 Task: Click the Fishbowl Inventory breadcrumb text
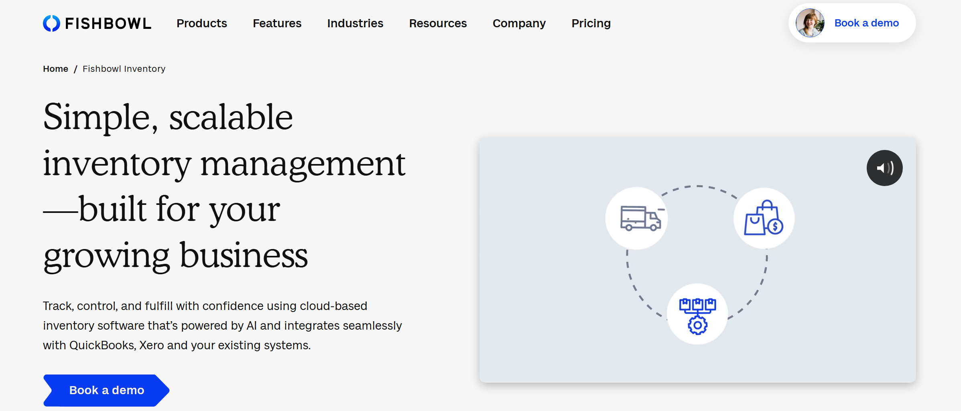pyautogui.click(x=124, y=69)
